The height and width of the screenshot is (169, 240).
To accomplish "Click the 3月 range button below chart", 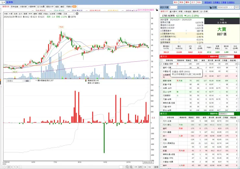I will click(x=136, y=167).
